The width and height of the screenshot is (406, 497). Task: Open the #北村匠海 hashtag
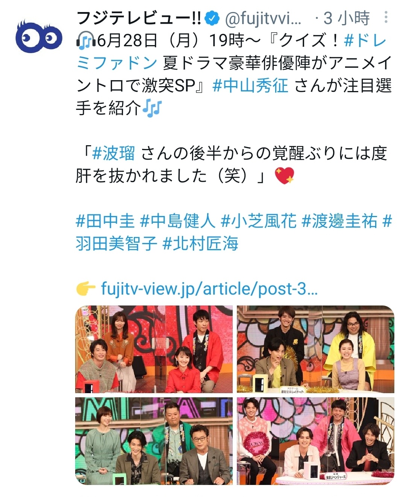[x=200, y=243]
